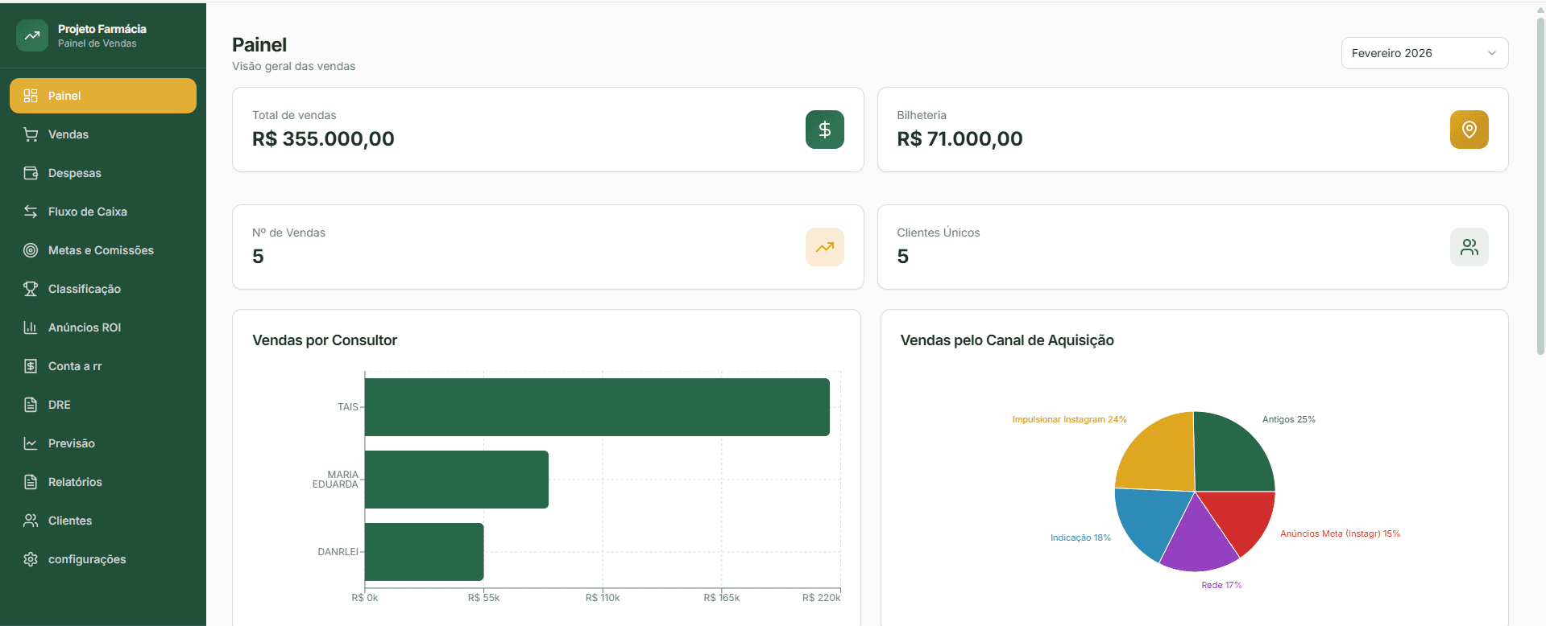Click the page vertical scrollbar
This screenshot has height=626, width=1546.
[1540, 185]
